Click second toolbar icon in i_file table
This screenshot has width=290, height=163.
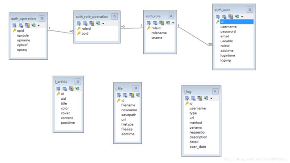[125, 95]
